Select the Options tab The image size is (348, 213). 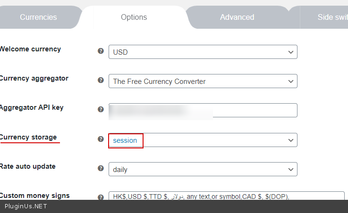click(134, 17)
